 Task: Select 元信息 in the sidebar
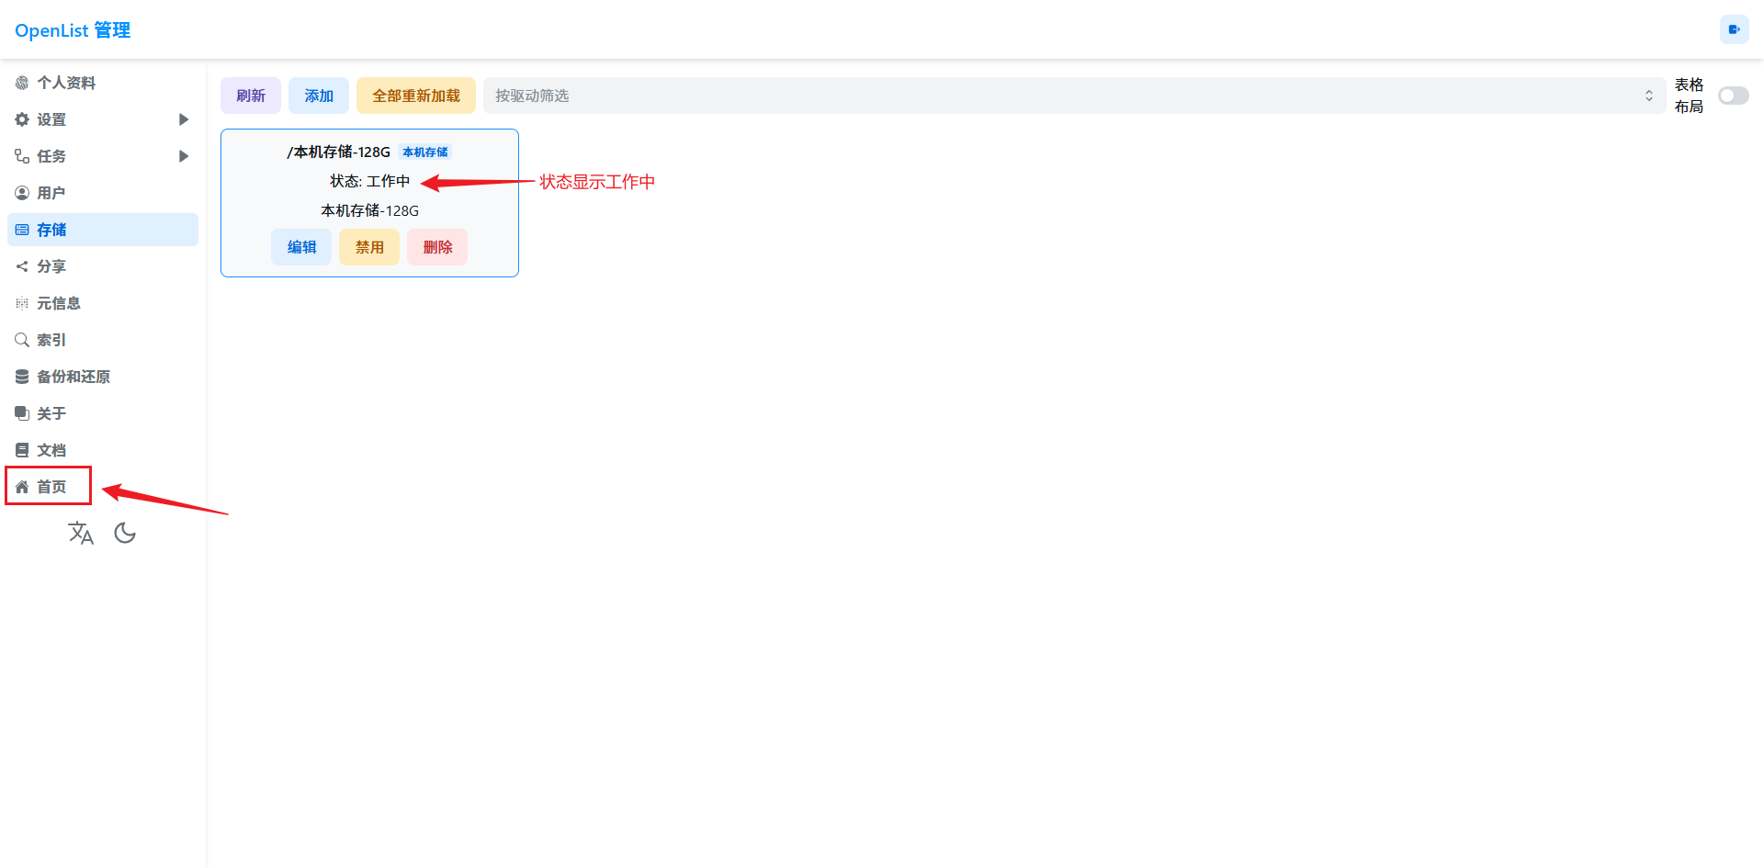pos(58,303)
